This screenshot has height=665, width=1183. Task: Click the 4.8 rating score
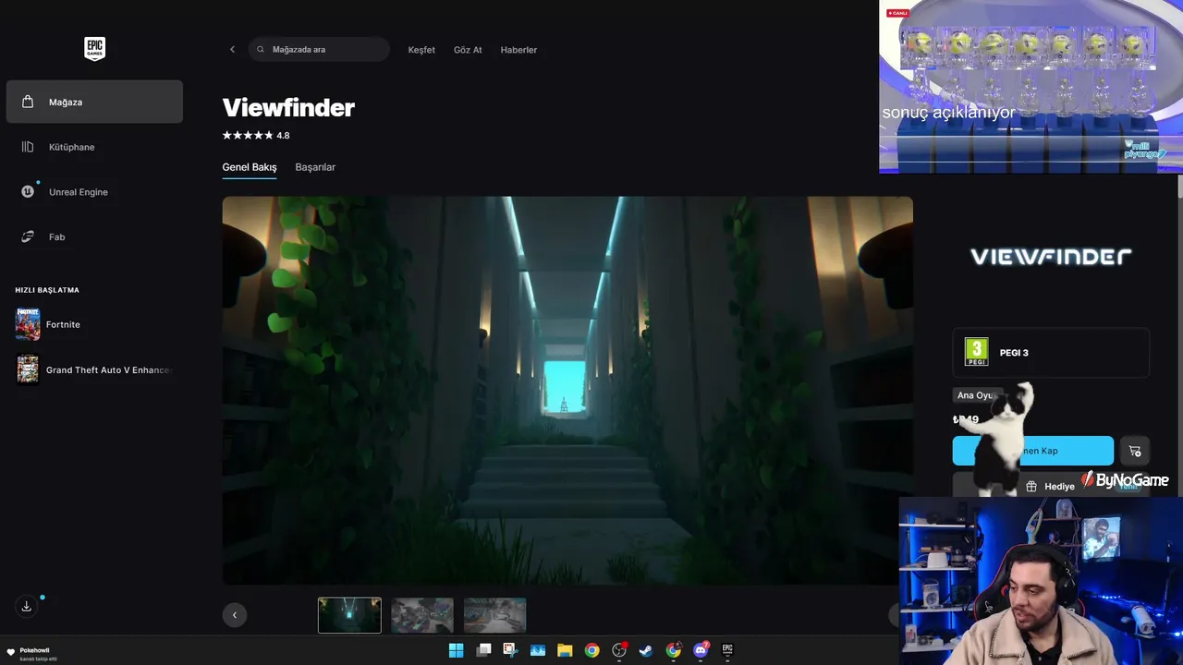(283, 136)
